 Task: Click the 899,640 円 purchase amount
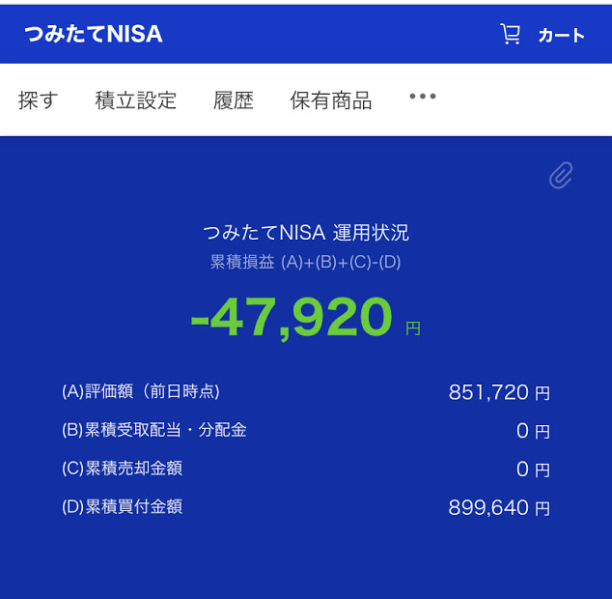(x=499, y=507)
